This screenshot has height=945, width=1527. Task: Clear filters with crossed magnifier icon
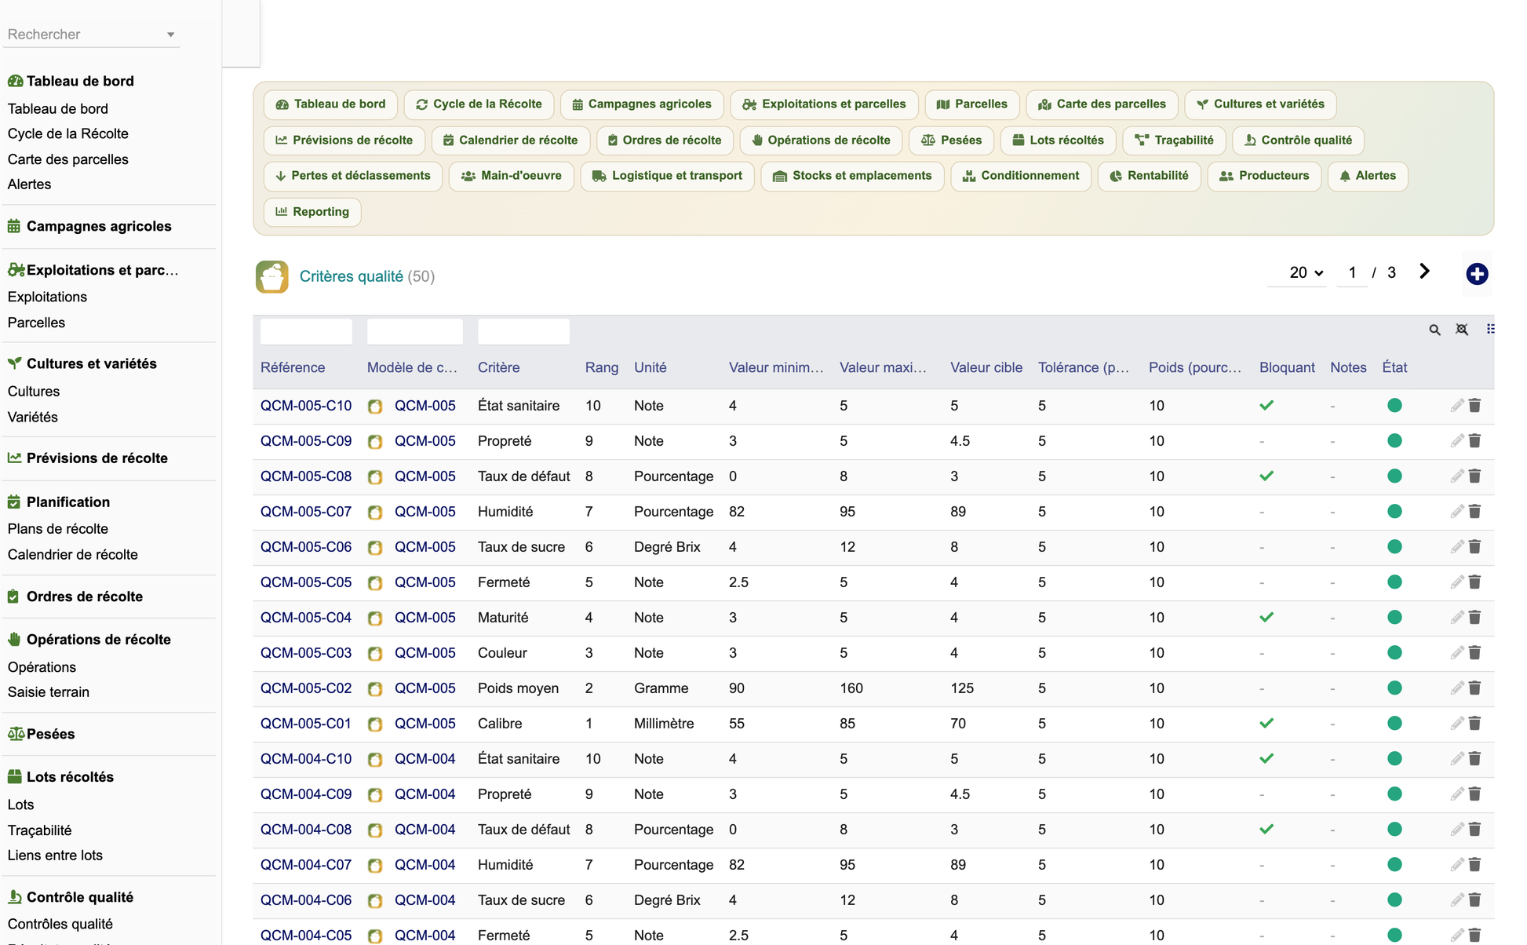(1462, 330)
